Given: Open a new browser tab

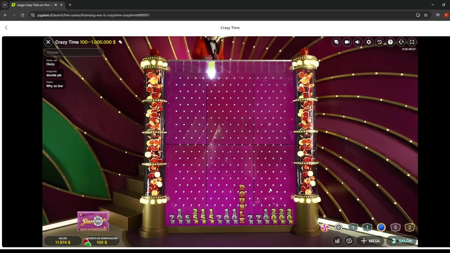Looking at the screenshot, I should (x=70, y=5).
